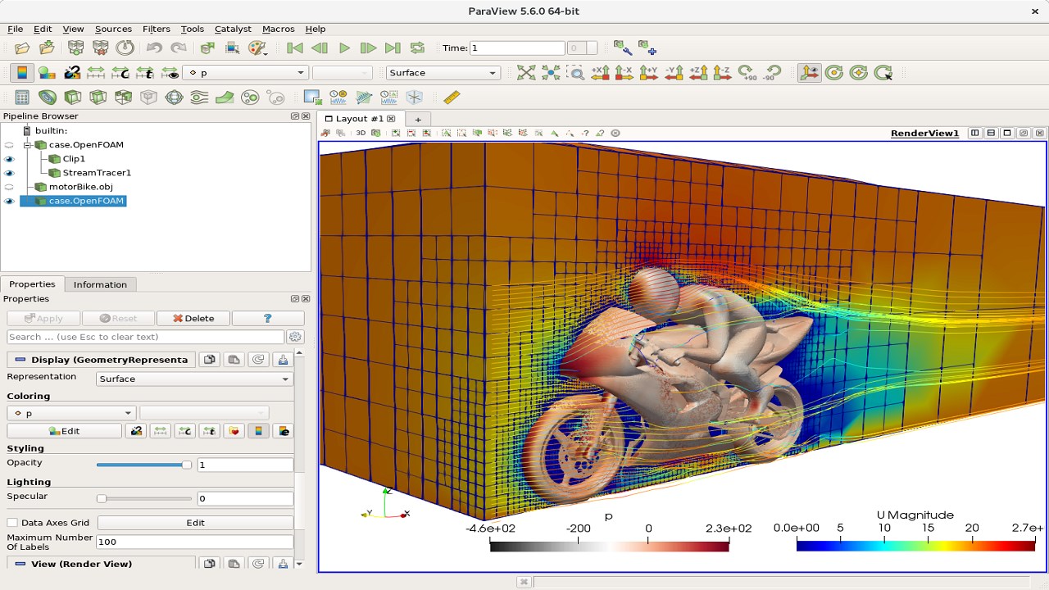This screenshot has height=590, width=1049.
Task: Adjust the Specular slider
Action: coord(144,498)
